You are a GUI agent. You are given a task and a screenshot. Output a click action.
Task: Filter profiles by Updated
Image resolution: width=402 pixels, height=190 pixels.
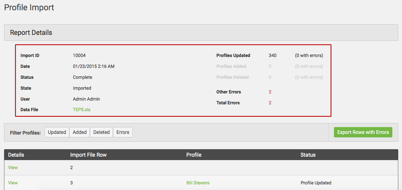(57, 132)
